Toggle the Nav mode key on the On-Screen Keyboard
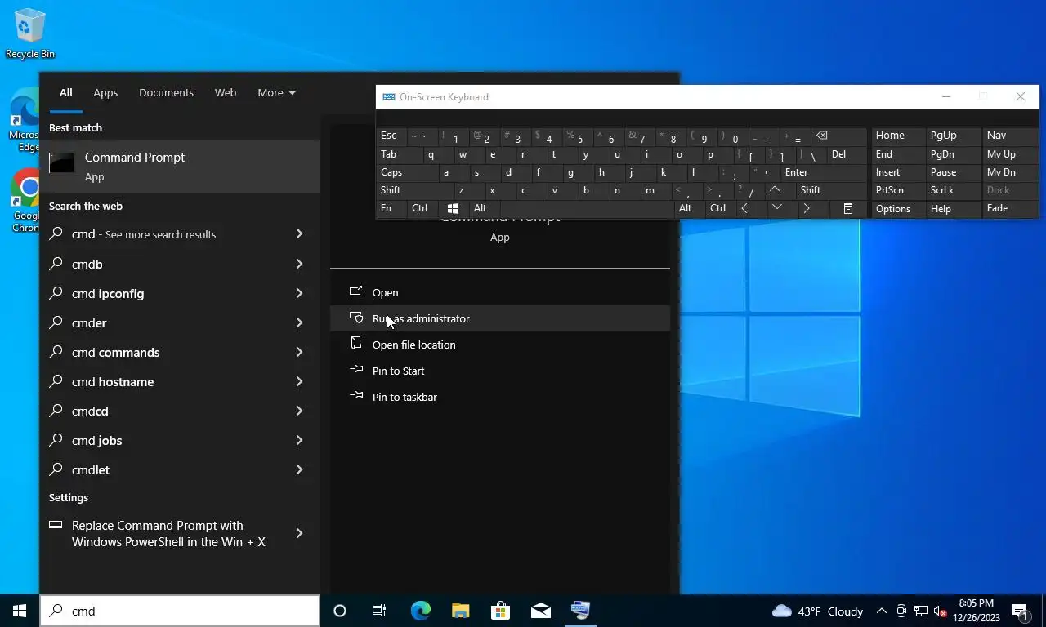The height and width of the screenshot is (627, 1046). pos(1009,136)
